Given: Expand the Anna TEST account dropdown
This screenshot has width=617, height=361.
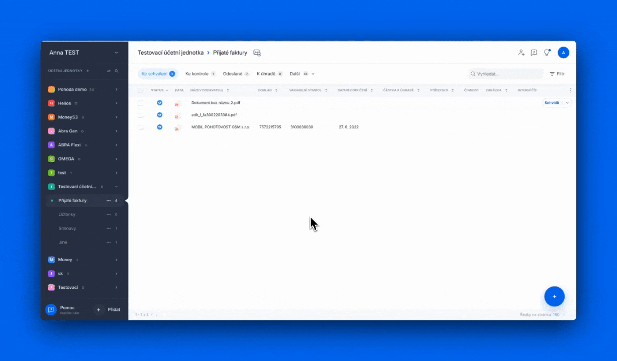Looking at the screenshot, I should pyautogui.click(x=117, y=53).
